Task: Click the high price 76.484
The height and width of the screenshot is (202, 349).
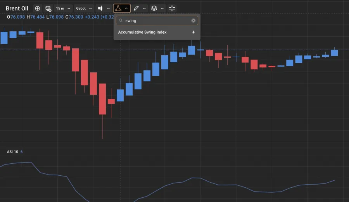Action: 37,17
